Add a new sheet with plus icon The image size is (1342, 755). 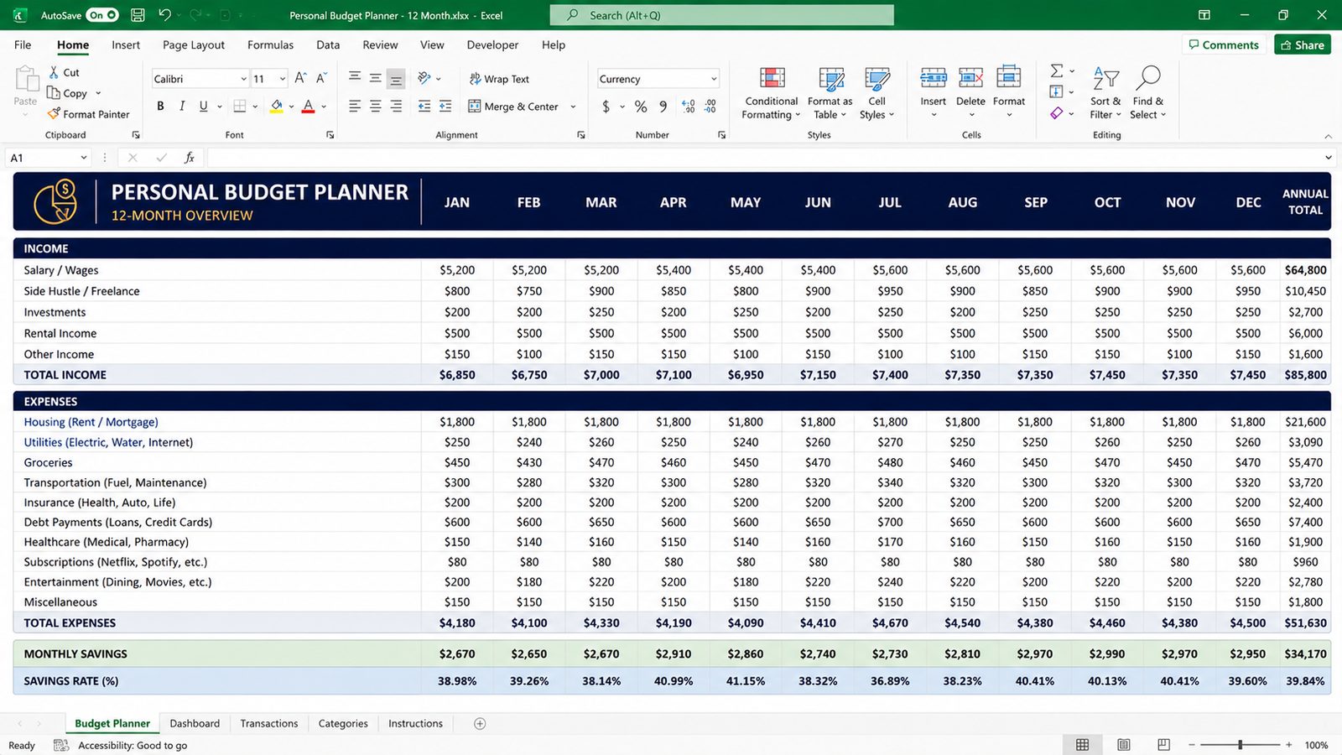[x=480, y=724]
